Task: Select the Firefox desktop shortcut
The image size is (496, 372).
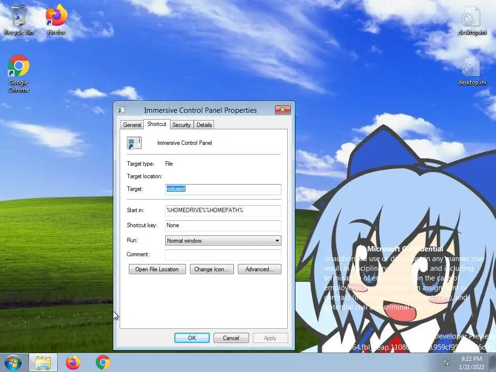Action: (x=56, y=19)
